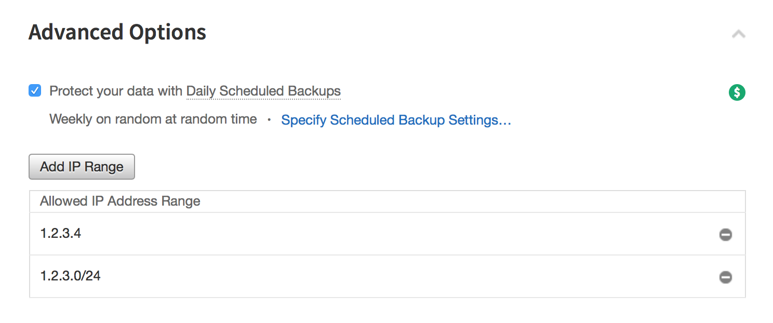Show pricing info via the dollar badge
This screenshot has width=773, height=323.
tap(737, 92)
